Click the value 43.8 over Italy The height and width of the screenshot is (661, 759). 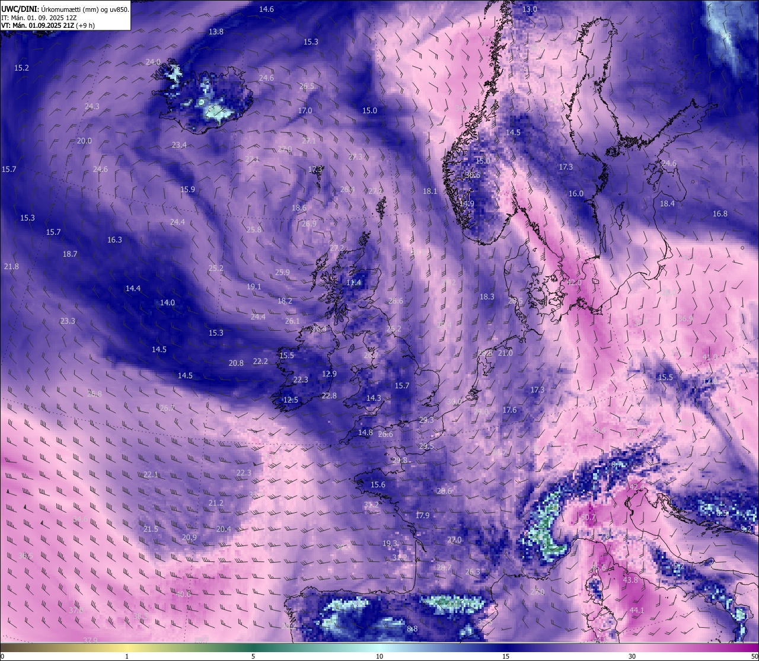tap(630, 580)
